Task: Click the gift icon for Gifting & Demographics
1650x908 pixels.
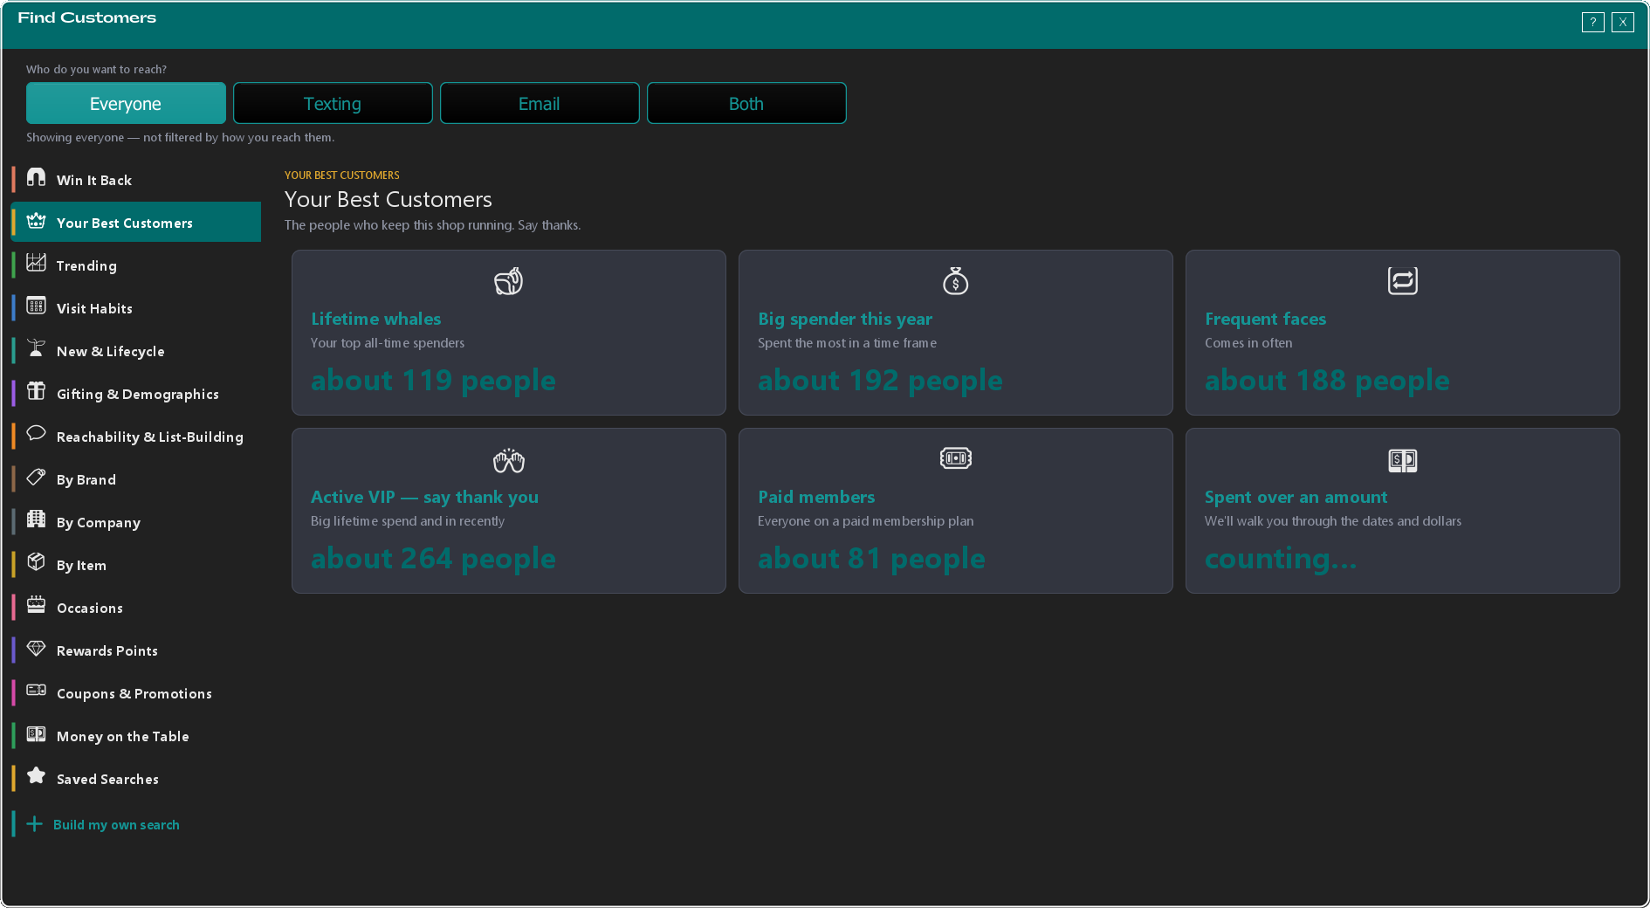Action: (x=36, y=392)
